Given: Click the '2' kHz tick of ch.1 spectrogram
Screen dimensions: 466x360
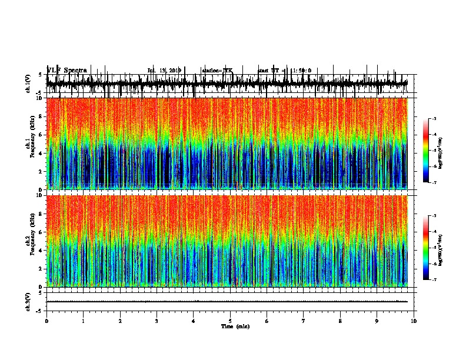Looking at the screenshot, I should point(41,172).
